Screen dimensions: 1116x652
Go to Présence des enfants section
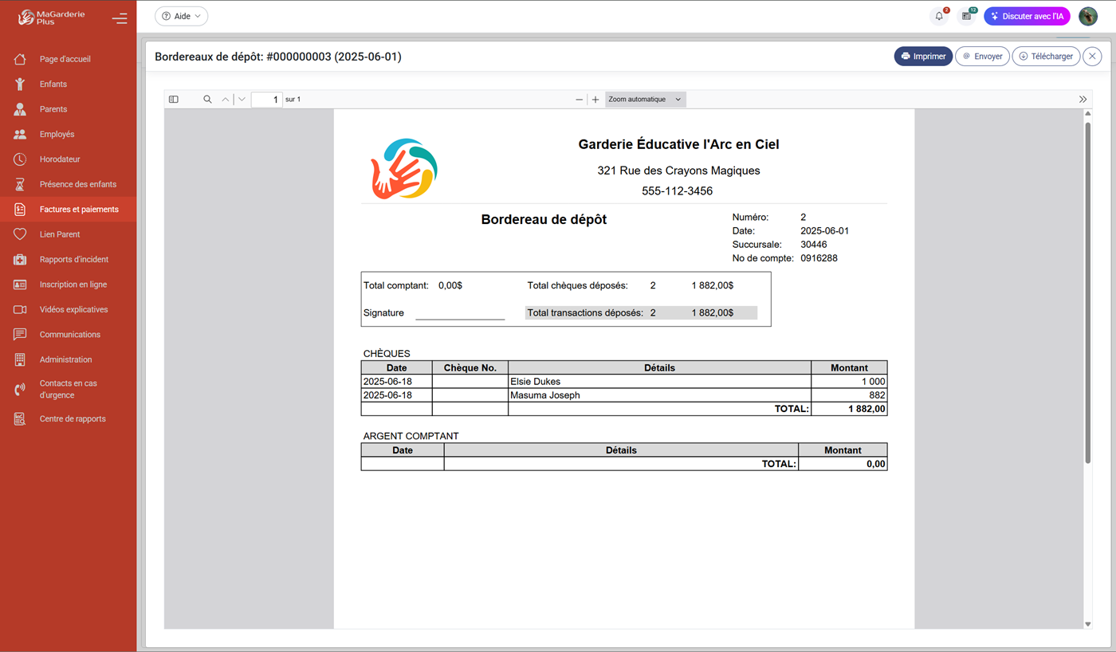pos(78,184)
